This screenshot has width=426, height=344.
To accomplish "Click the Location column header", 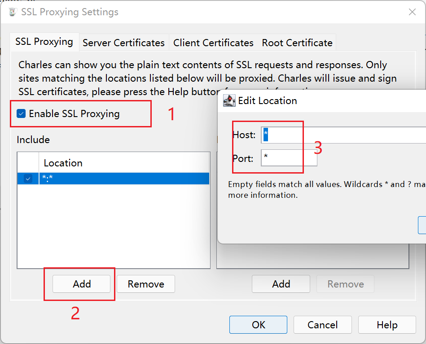I will [63, 163].
